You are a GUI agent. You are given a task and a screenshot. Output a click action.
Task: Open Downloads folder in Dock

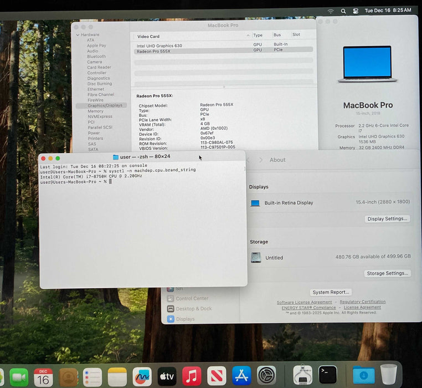click(364, 375)
